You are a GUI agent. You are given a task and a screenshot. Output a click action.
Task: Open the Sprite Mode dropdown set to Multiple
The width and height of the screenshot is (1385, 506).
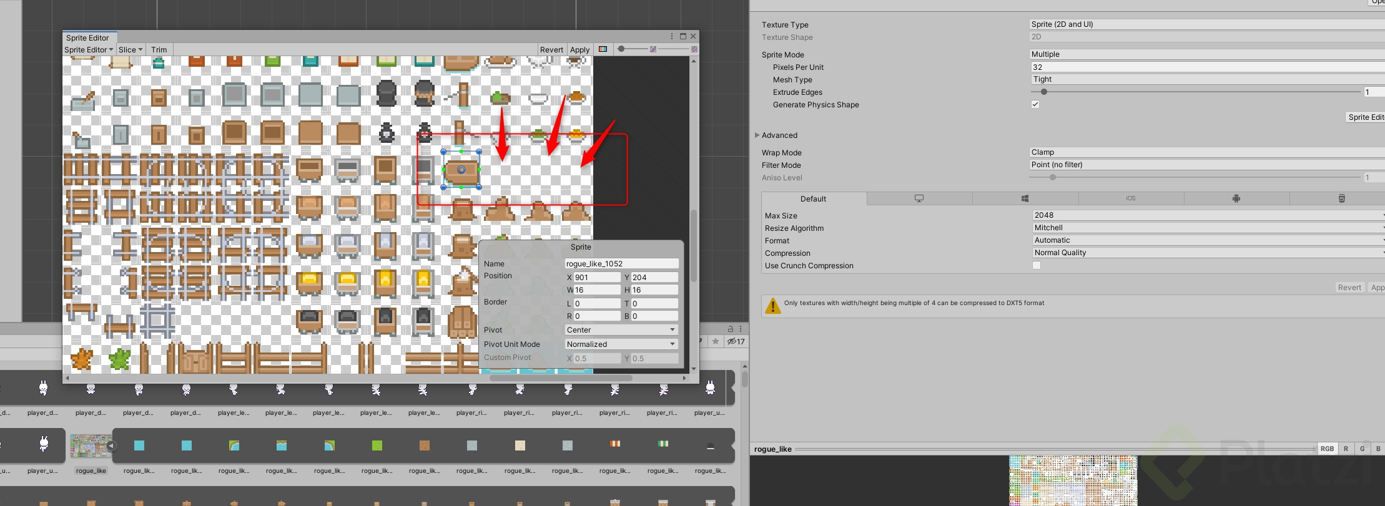point(1207,54)
